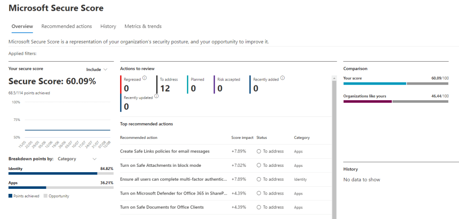
Task: Click status circle for Defender for Office 365 row
Action: point(259,193)
